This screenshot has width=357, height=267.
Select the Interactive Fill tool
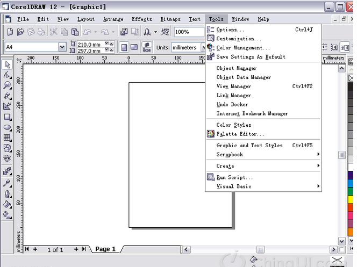pyautogui.click(x=8, y=215)
